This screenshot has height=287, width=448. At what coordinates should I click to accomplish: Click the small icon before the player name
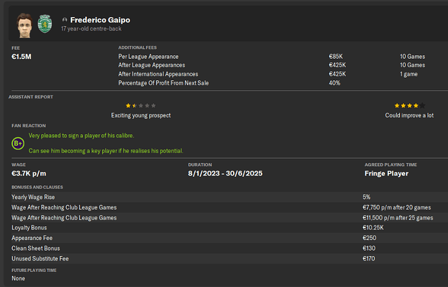coord(64,20)
